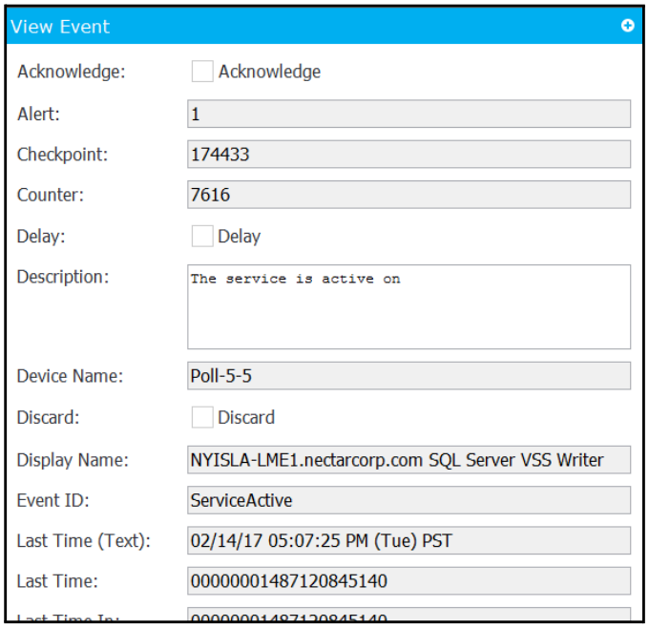
Task: Click the Alert field showing 1
Action: coord(408,114)
